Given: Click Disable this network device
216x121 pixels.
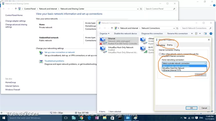Looking at the screenshot, I should (125, 34).
